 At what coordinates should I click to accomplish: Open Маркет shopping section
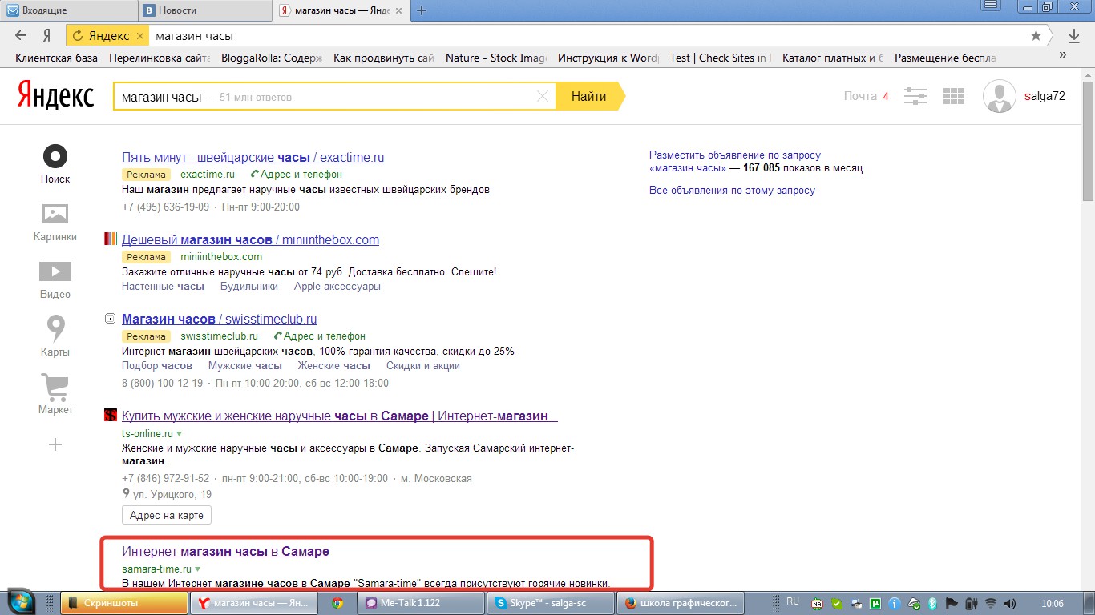(55, 394)
